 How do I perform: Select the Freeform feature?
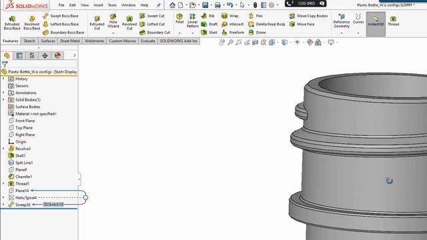233,33
